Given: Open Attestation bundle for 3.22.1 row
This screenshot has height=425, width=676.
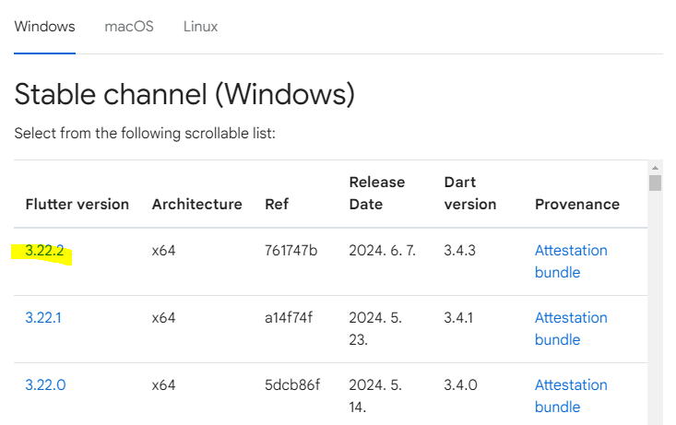Looking at the screenshot, I should 571,328.
